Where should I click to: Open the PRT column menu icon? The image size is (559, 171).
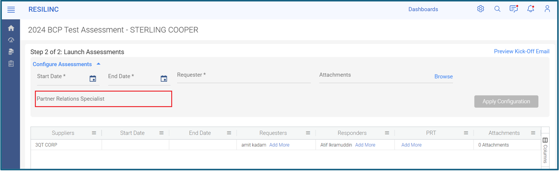466,133
